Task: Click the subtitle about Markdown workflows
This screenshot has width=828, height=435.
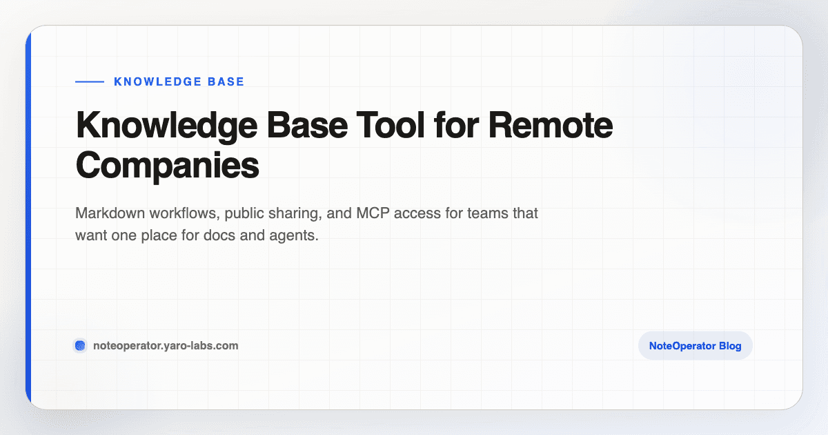Action: 306,224
